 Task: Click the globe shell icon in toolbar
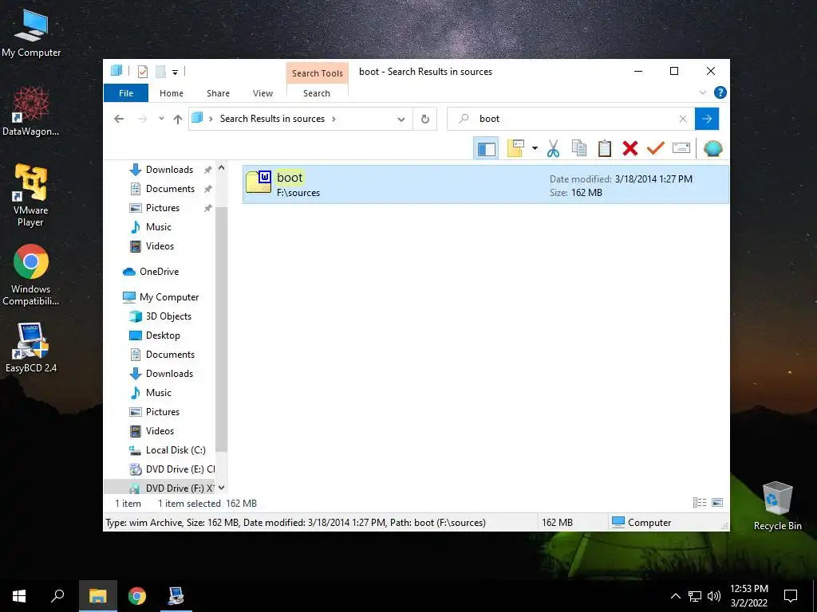coord(712,149)
